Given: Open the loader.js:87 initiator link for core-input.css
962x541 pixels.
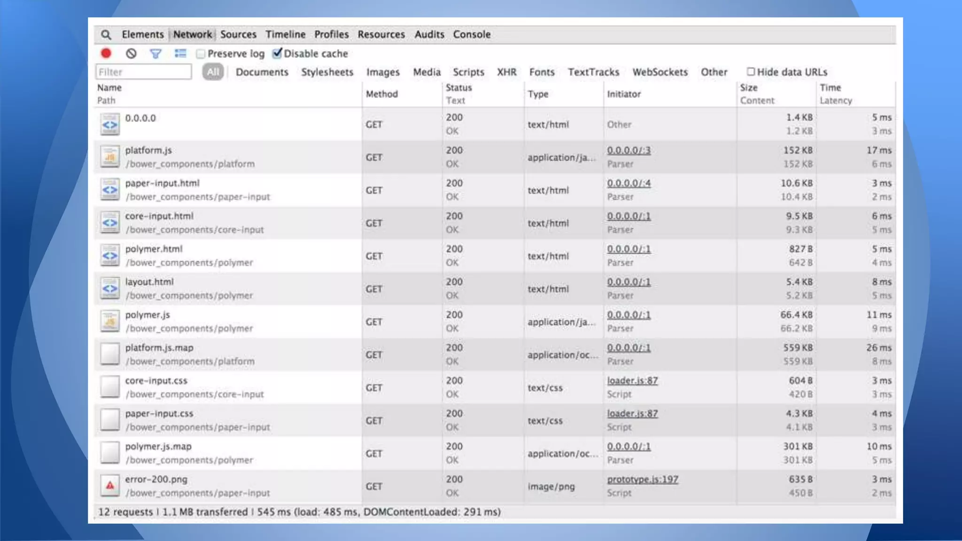Looking at the screenshot, I should [632, 380].
